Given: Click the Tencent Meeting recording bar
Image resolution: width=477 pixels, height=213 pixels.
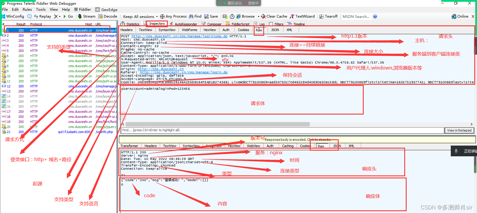Looking at the screenshot, I should pos(238,3).
